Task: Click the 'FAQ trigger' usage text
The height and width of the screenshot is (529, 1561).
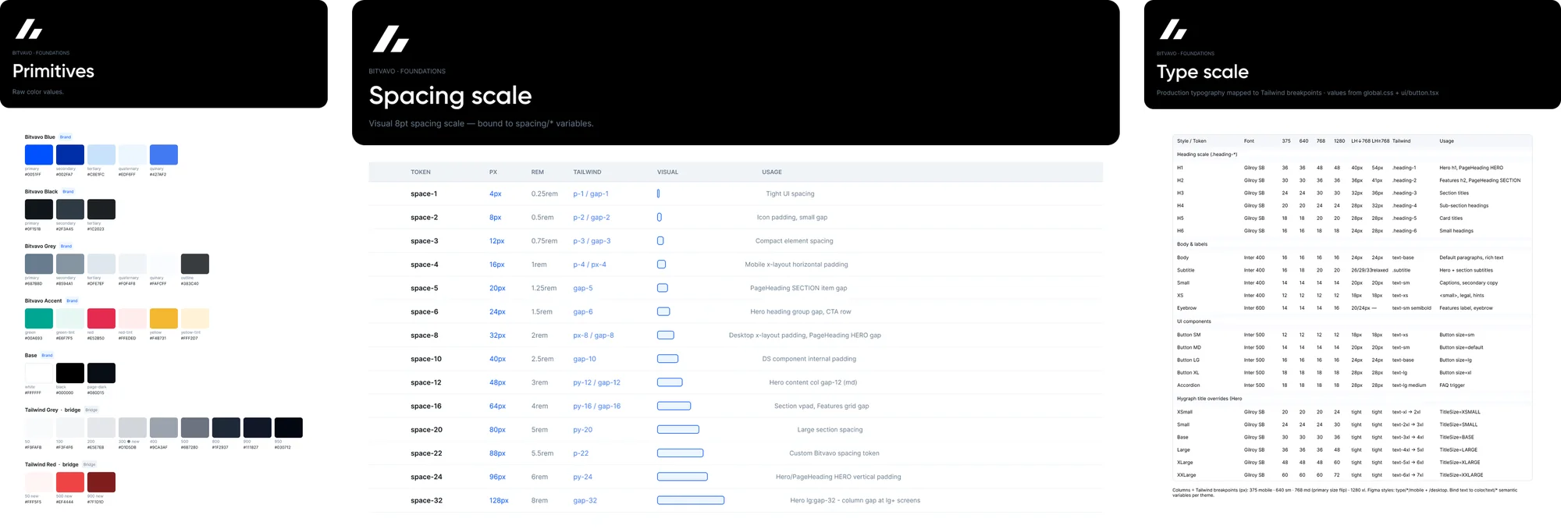Action: tap(1452, 385)
